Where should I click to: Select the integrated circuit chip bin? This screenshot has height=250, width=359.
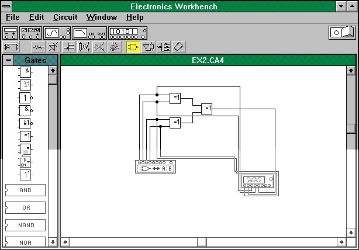tap(179, 47)
